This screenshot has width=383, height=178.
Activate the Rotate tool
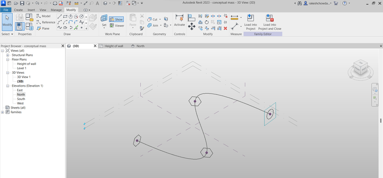coord(206,22)
